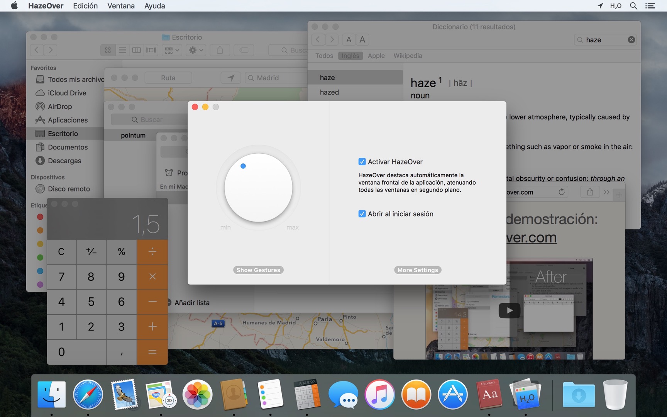Select column view in the Finder toolbar
This screenshot has width=667, height=417.
click(137, 50)
